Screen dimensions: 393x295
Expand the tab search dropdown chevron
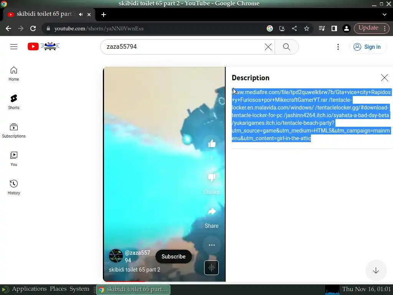click(385, 15)
